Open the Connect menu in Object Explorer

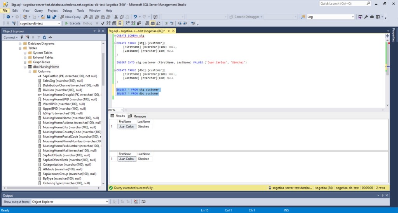pyautogui.click(x=10, y=38)
